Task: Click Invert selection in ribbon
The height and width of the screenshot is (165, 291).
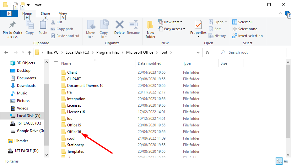Action: tap(248, 36)
